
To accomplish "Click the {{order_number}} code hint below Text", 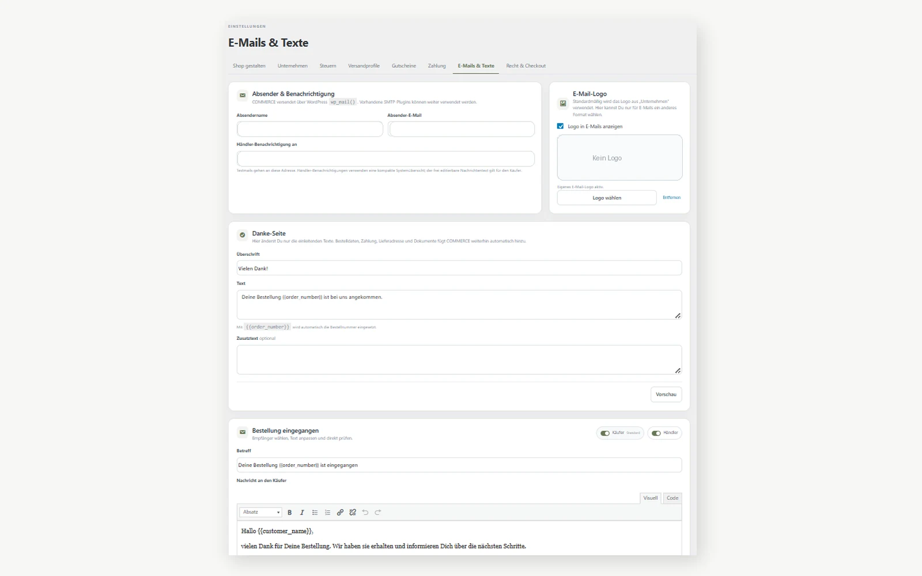I will pyautogui.click(x=267, y=327).
